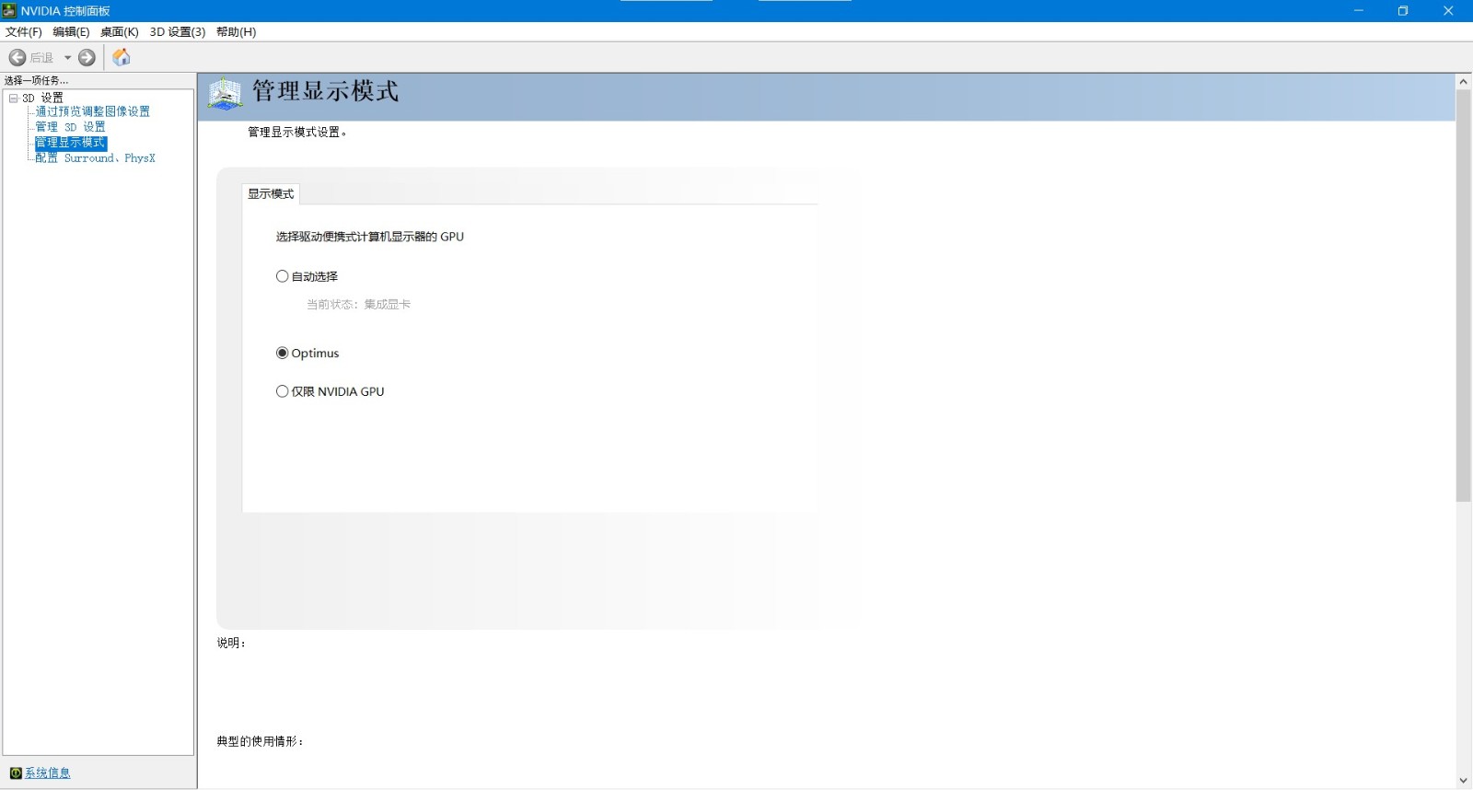Click the Forward arrow icon in toolbar

point(87,58)
